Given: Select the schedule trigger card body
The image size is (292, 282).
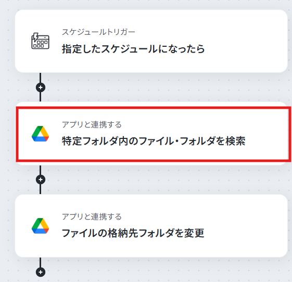Looking at the screenshot, I should click(151, 41).
